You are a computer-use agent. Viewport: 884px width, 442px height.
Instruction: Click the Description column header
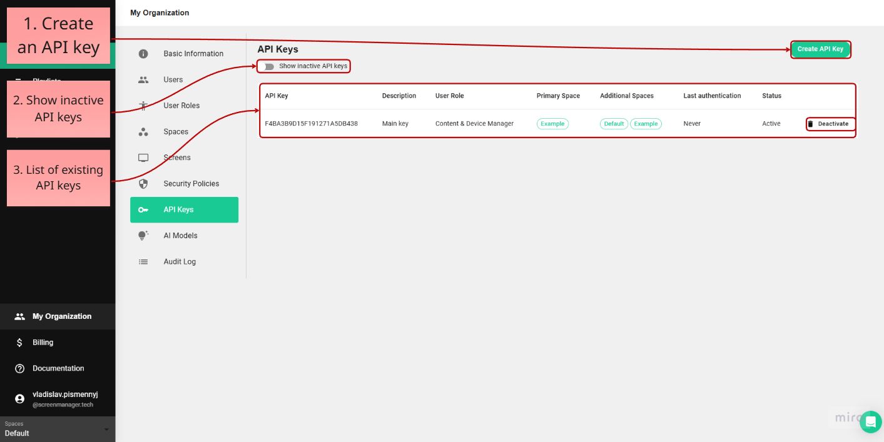click(399, 96)
